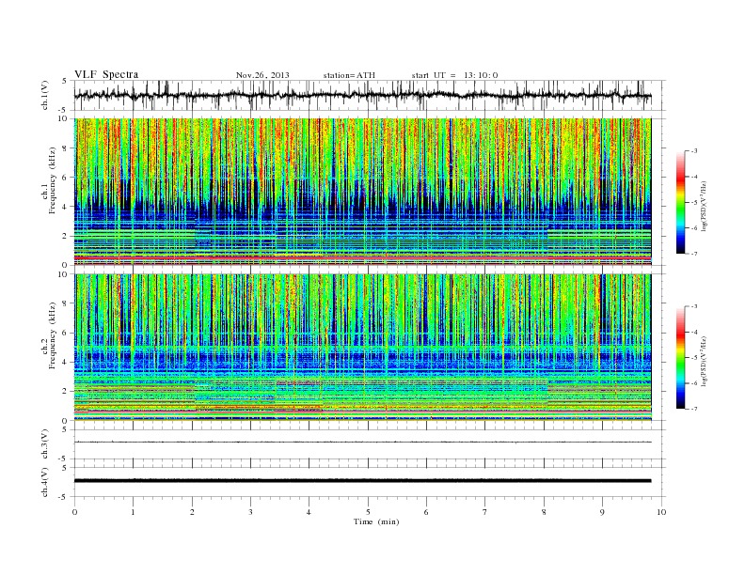Click the "8" kHz tick on the ch.1 spectrogram axis
Viewport: 745px width, 575px height.
[65, 148]
